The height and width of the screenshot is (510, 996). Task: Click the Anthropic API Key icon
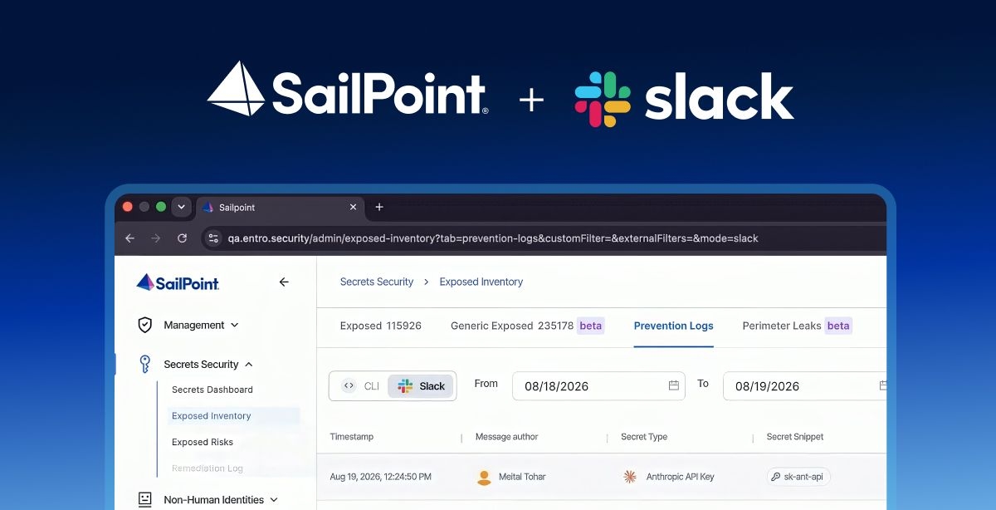pos(629,477)
